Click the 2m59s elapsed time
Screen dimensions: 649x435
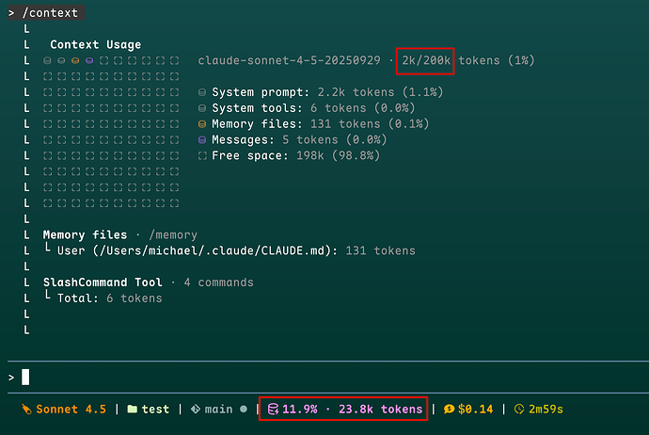[x=546, y=410]
